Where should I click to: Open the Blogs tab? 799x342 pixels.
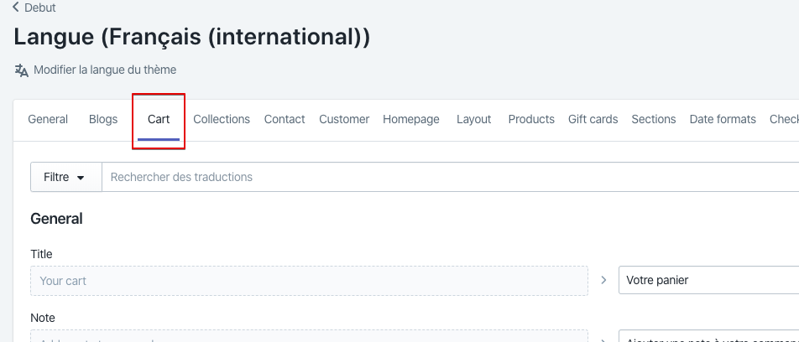pos(103,119)
